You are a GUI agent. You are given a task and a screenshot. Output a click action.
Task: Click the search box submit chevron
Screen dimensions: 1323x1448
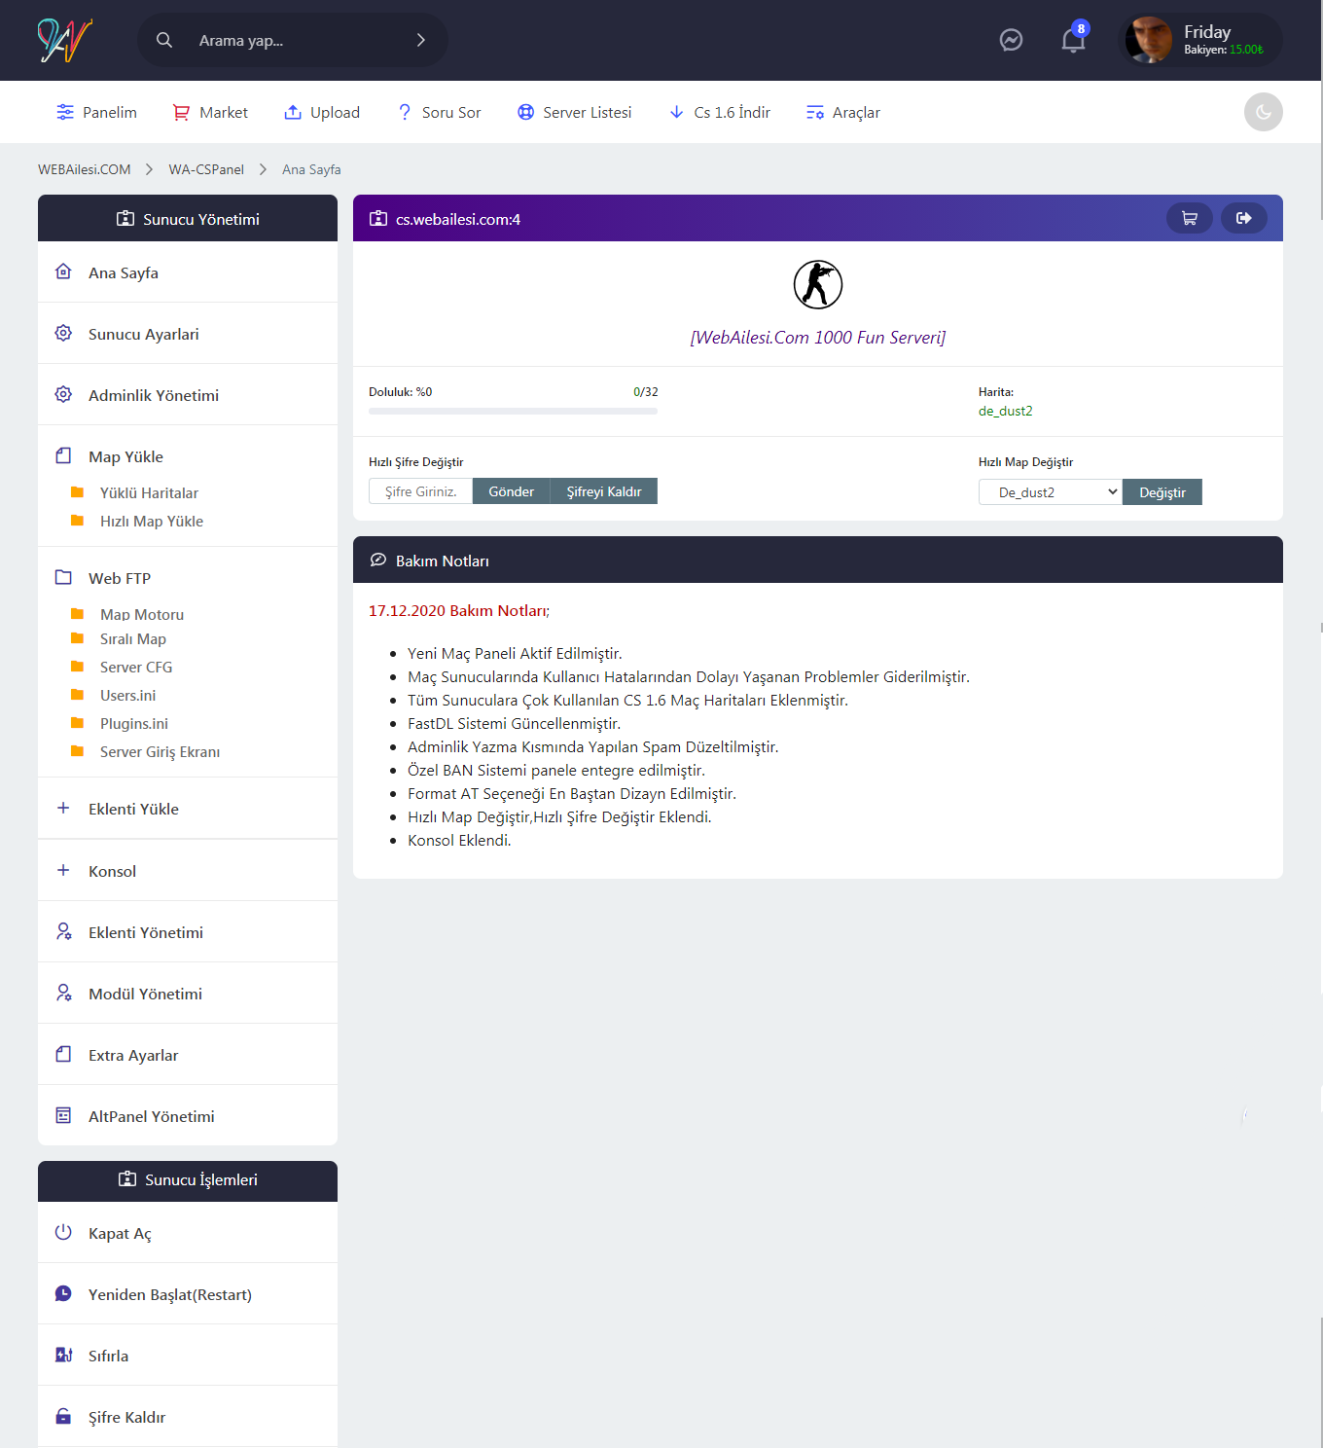point(421,40)
